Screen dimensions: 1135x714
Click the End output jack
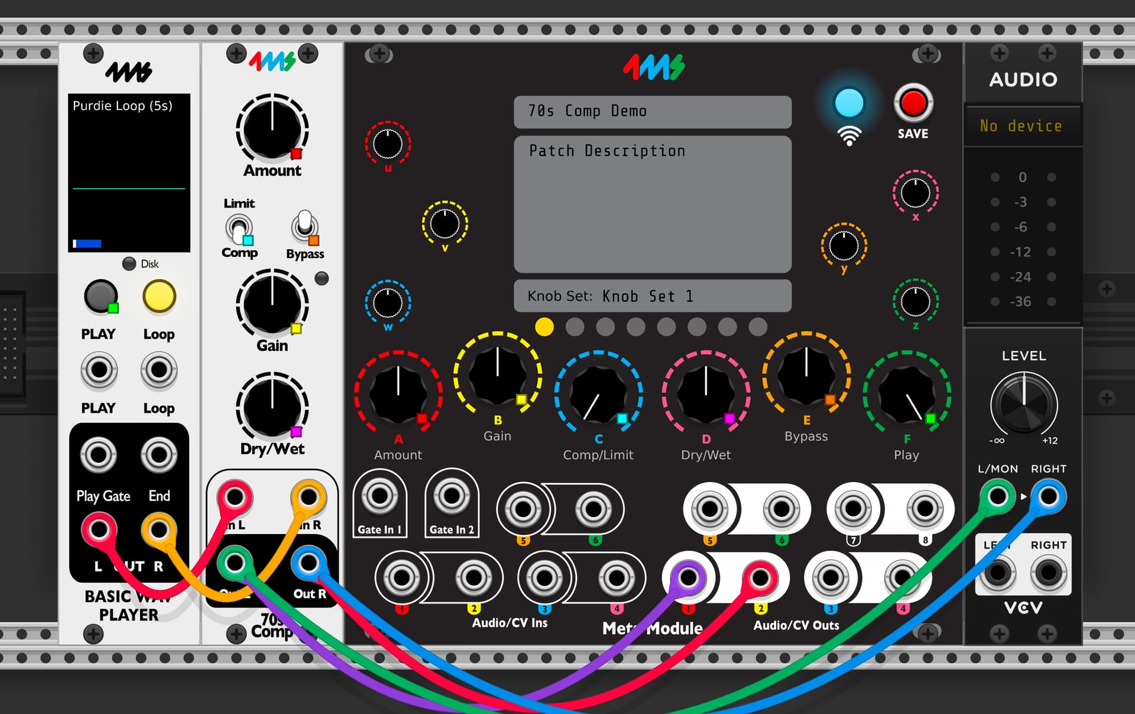pyautogui.click(x=158, y=455)
